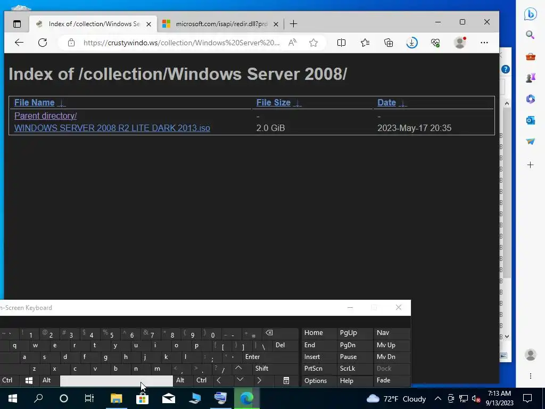This screenshot has width=545, height=409.
Task: Click the PrtScn key on On-Screen Keyboard
Action: (x=319, y=369)
